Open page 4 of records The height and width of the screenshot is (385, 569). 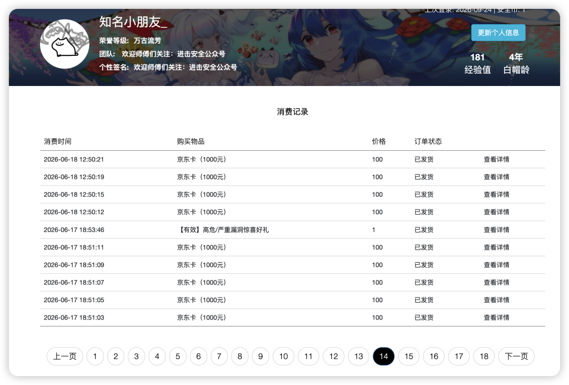point(157,357)
